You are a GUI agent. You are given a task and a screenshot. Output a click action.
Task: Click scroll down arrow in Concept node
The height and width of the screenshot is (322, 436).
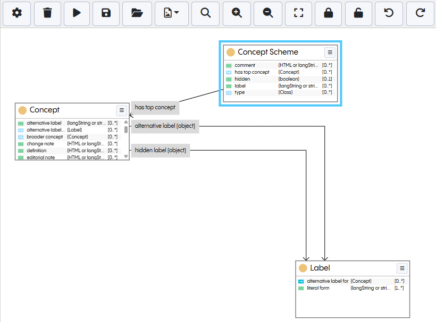(x=126, y=156)
